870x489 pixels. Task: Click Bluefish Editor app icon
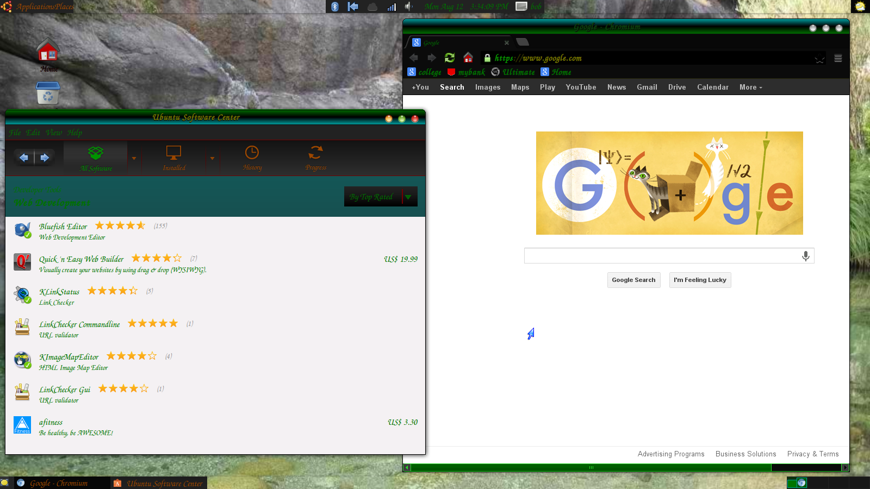click(x=22, y=230)
